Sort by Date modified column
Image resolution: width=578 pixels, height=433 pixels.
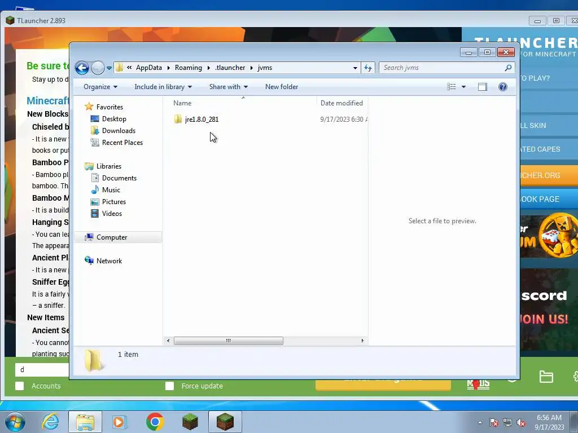(x=342, y=103)
